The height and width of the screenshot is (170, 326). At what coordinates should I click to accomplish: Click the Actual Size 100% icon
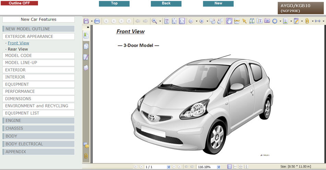point(167,21)
